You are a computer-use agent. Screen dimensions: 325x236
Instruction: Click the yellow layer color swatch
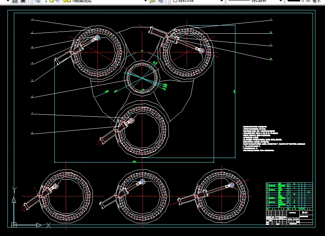click(x=69, y=1)
